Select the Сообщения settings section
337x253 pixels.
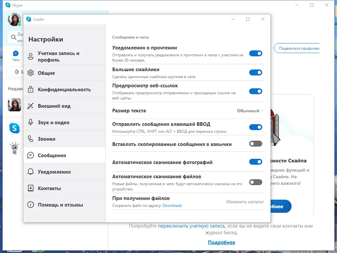64,155
